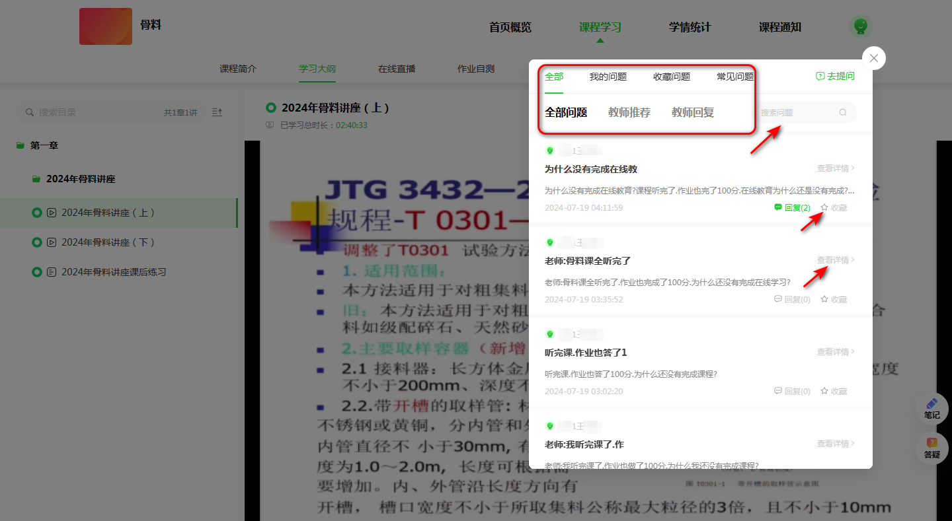Viewport: 952px width, 521px height.
Task: Open 2024年骨料讲座（下）lesson
Action: click(x=108, y=242)
